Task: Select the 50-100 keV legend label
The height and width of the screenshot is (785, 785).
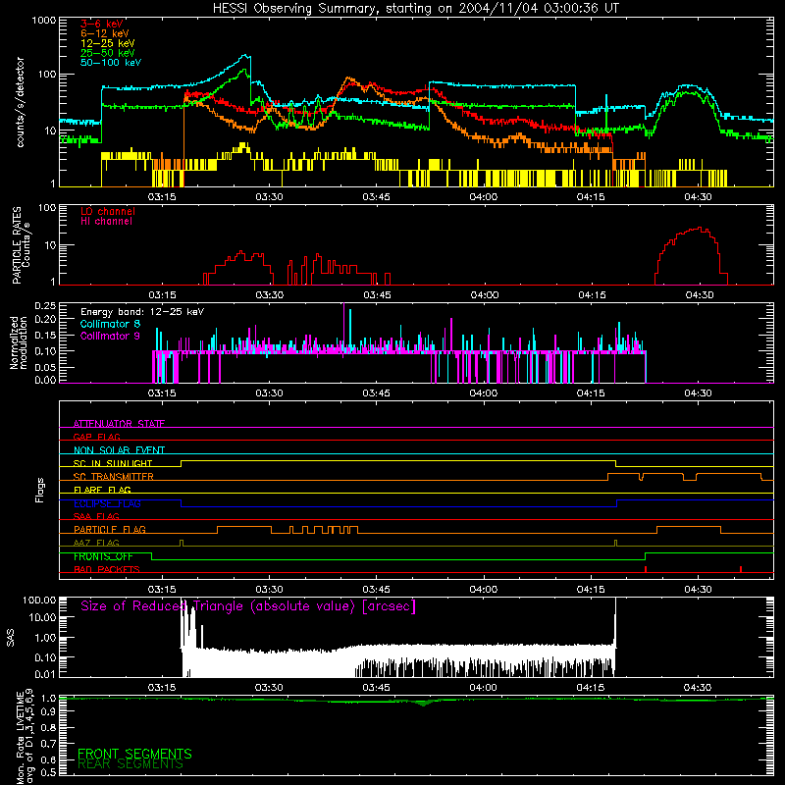Action: (111, 63)
